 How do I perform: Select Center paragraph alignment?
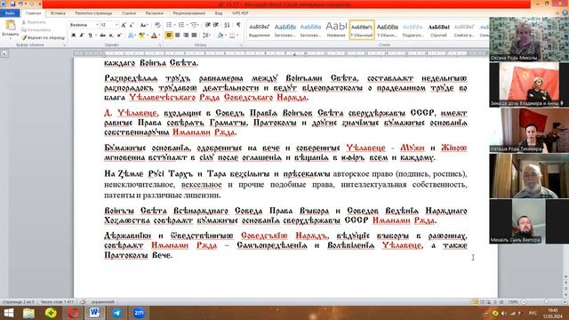click(178, 36)
